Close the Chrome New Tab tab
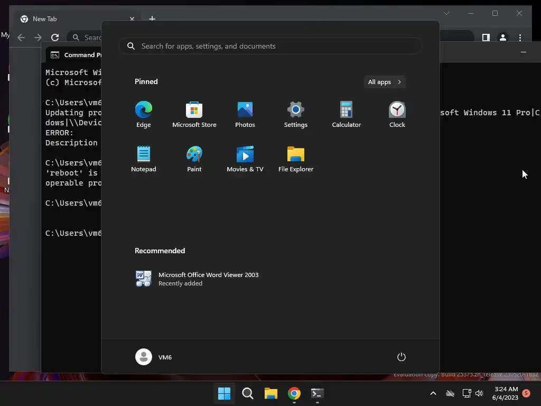541x406 pixels. (x=132, y=19)
